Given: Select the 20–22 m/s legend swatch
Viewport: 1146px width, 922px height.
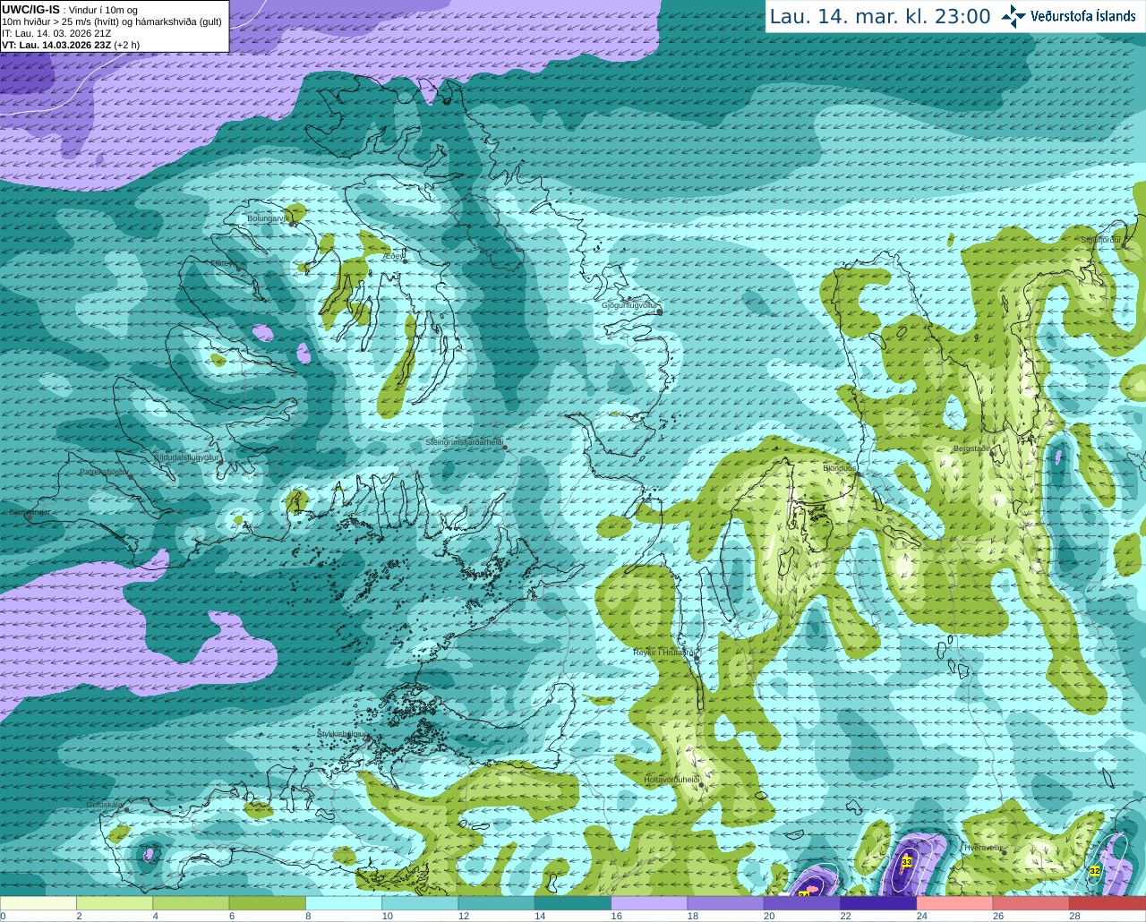Looking at the screenshot, I should coord(802,903).
